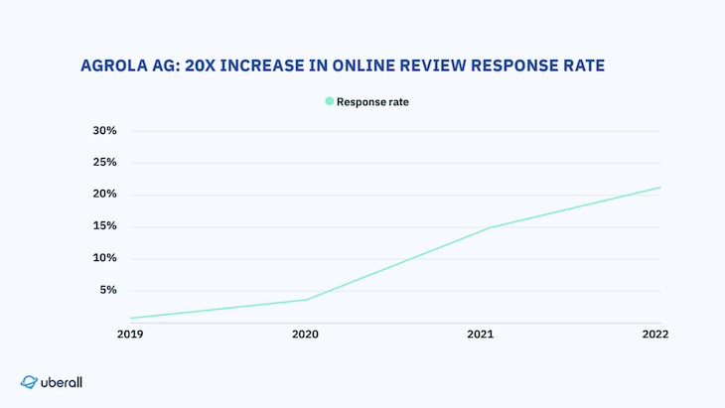Image resolution: width=725 pixels, height=408 pixels.
Task: Click the 2019 x-axis label
Action: point(130,335)
